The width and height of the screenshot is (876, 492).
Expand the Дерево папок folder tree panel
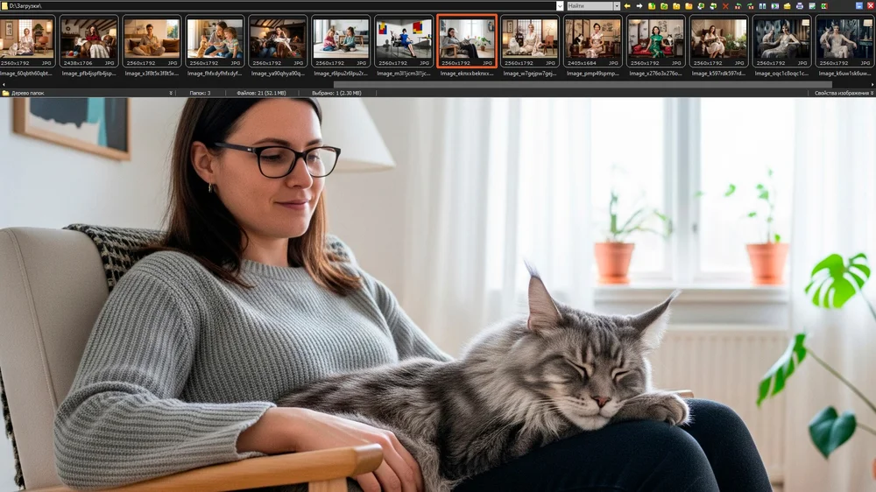[171, 93]
